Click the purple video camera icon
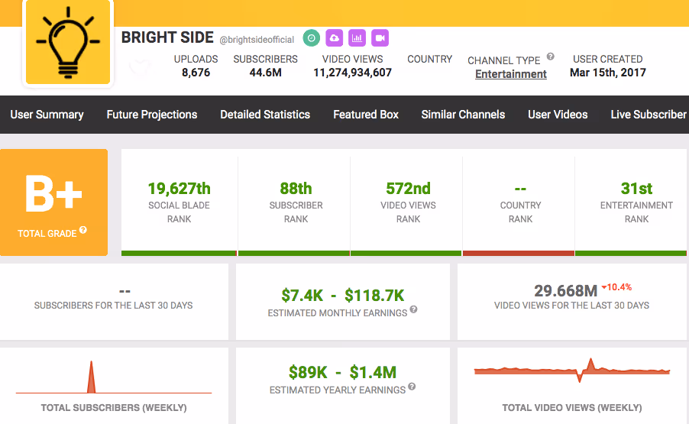This screenshot has width=689, height=424. (x=380, y=38)
